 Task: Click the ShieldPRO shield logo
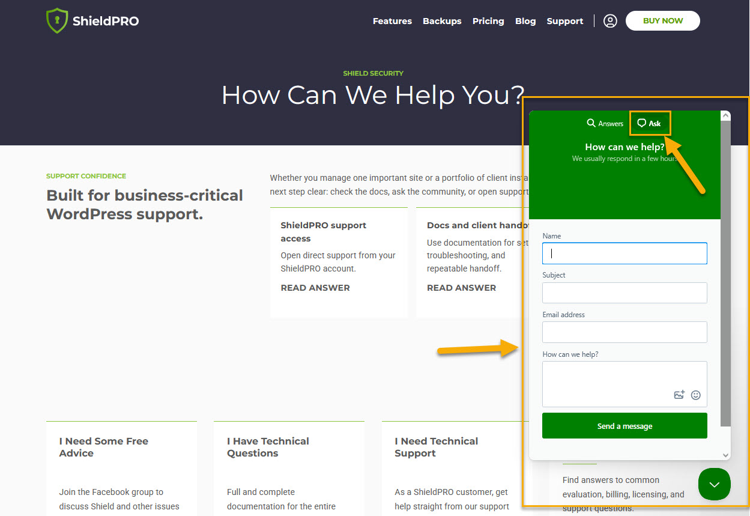(x=56, y=21)
